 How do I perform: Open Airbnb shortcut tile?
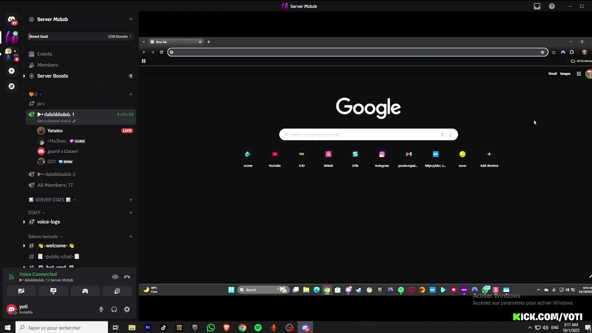pos(328,159)
